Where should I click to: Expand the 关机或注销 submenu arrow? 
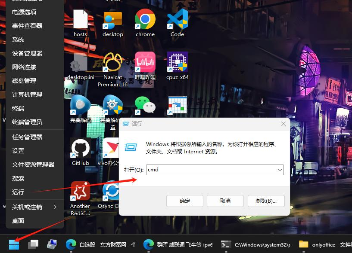pyautogui.click(x=55, y=207)
